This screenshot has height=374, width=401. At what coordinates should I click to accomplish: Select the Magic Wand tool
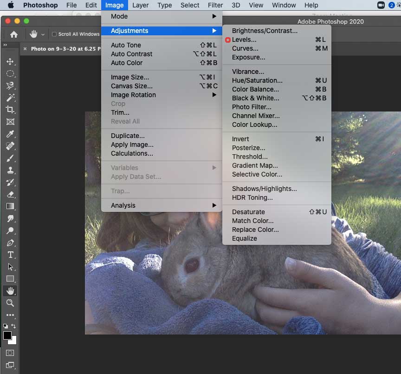(10, 98)
